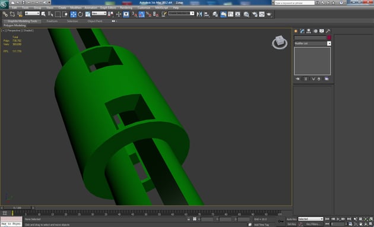
Task: Click the Set Key button
Action: click(x=291, y=224)
